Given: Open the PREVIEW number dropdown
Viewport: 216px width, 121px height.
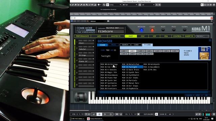Looking at the screenshot, I should coord(207,36).
